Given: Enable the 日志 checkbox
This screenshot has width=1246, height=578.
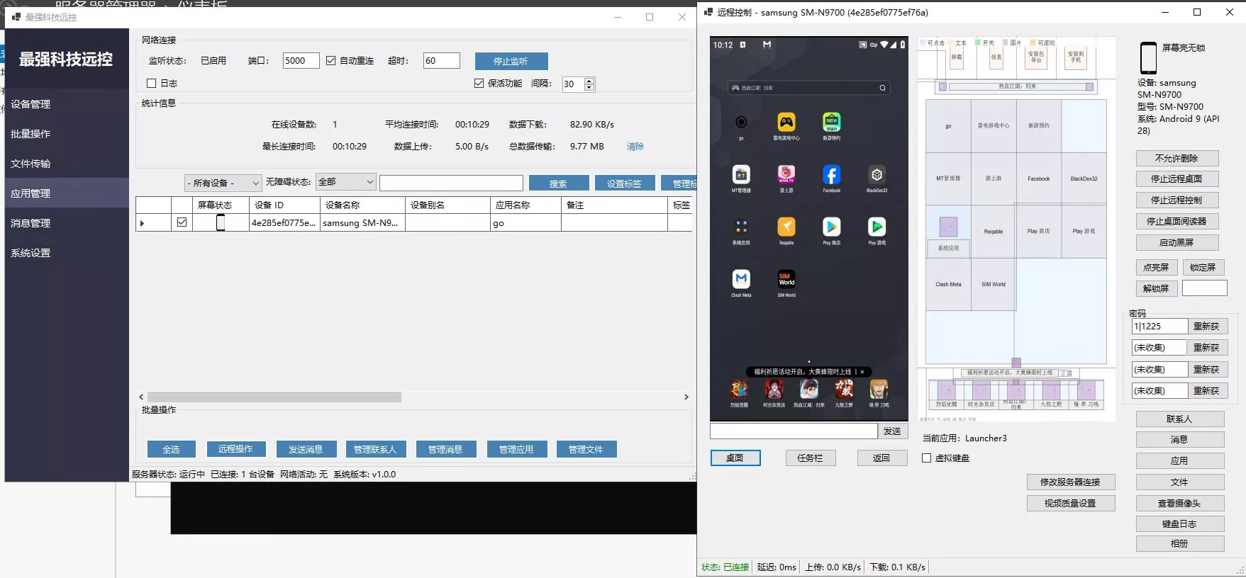Looking at the screenshot, I should (x=151, y=84).
